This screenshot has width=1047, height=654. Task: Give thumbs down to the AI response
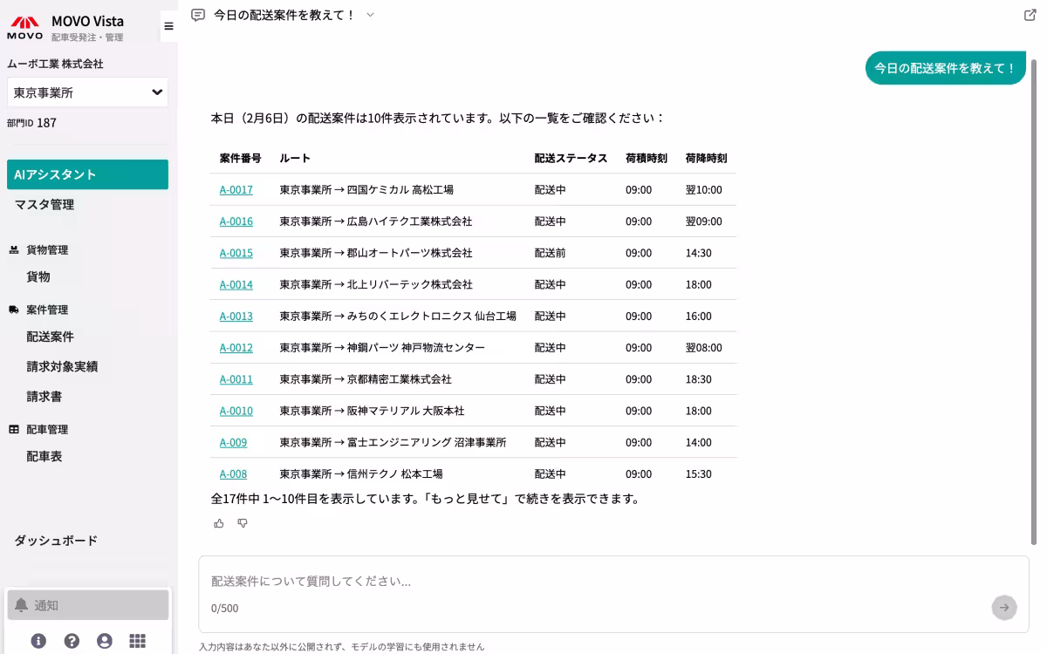tap(243, 522)
